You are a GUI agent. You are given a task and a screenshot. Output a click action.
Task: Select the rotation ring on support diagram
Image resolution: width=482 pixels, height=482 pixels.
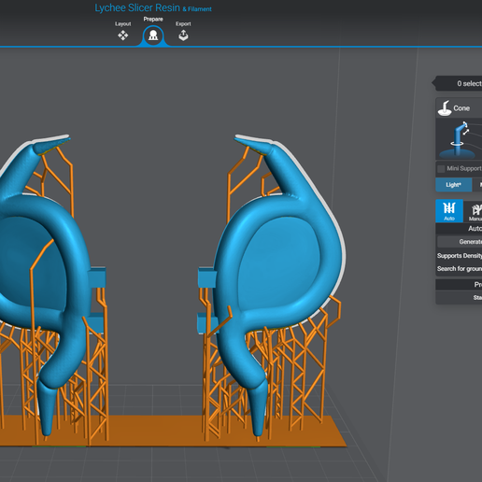click(x=457, y=144)
